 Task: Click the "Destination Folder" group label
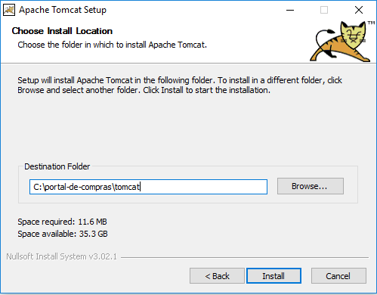[57, 166]
